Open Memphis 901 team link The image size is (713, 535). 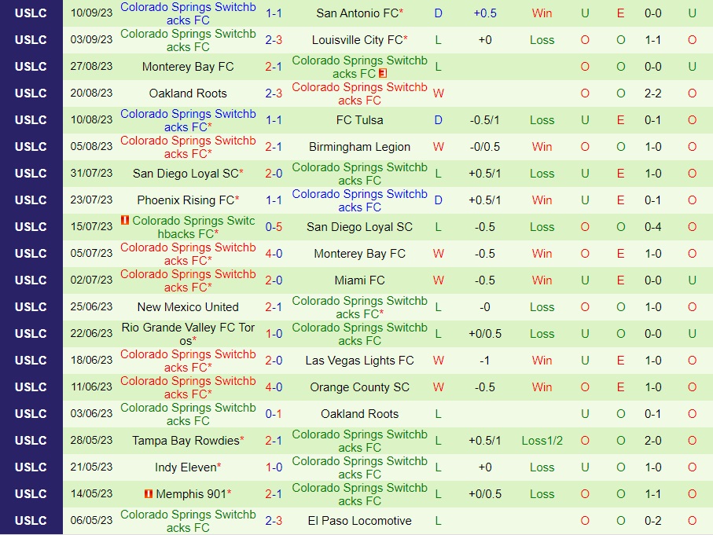(193, 493)
